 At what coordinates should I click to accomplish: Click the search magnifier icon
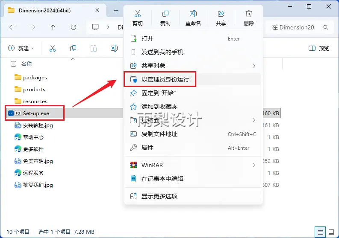(x=326, y=27)
